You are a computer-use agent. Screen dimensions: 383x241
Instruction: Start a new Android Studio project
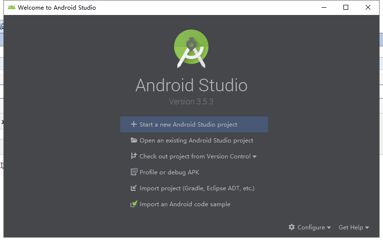point(194,124)
